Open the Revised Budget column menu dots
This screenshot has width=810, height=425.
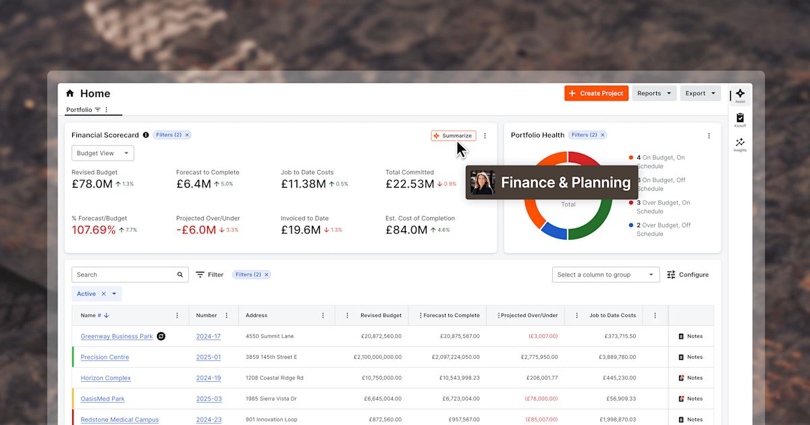pos(348,315)
